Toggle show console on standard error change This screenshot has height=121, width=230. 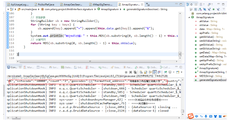coord(159,72)
